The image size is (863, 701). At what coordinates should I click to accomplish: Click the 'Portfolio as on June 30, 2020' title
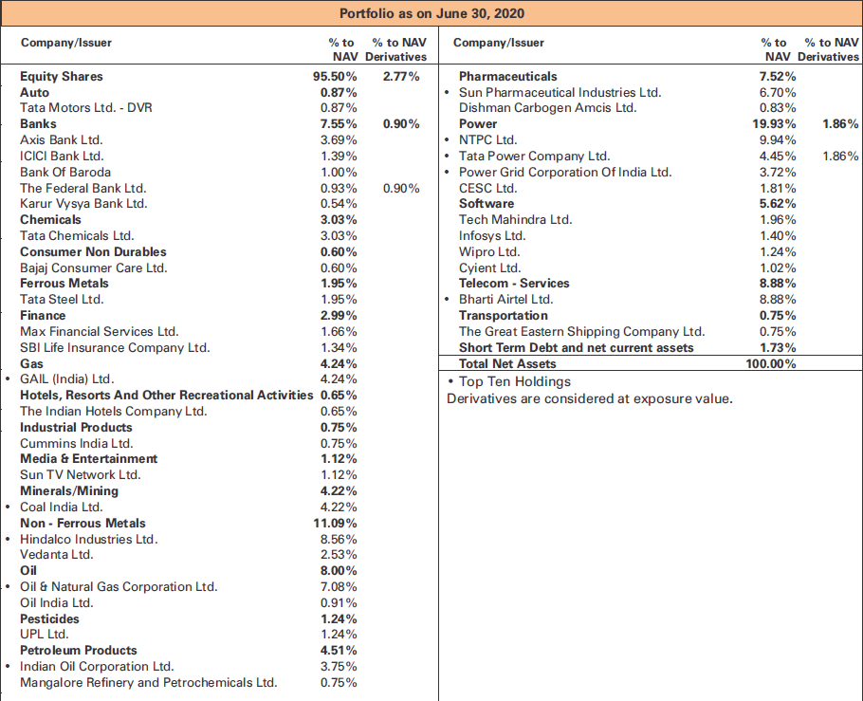[x=431, y=13]
